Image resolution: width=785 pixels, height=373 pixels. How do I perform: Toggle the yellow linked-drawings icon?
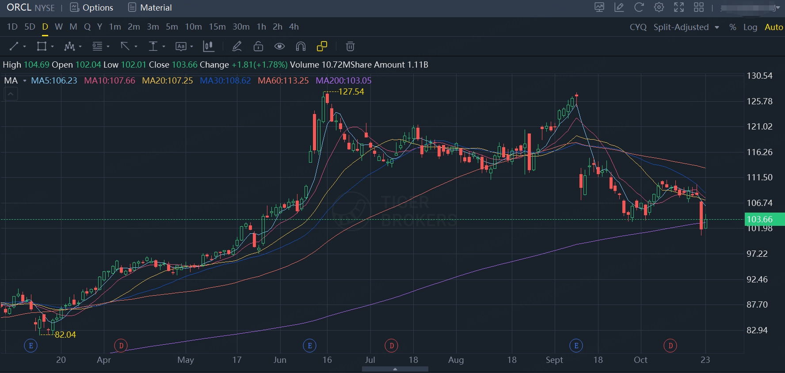pos(322,46)
